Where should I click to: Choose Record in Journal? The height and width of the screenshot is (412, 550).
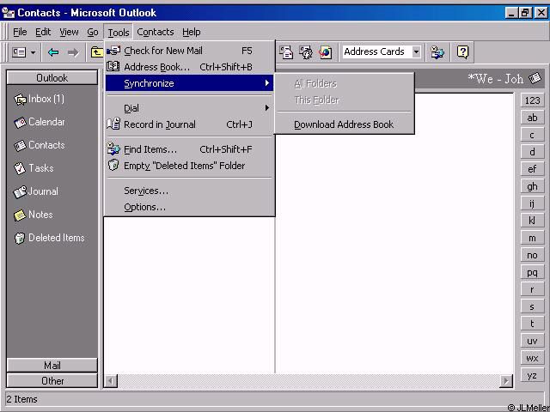[189, 124]
